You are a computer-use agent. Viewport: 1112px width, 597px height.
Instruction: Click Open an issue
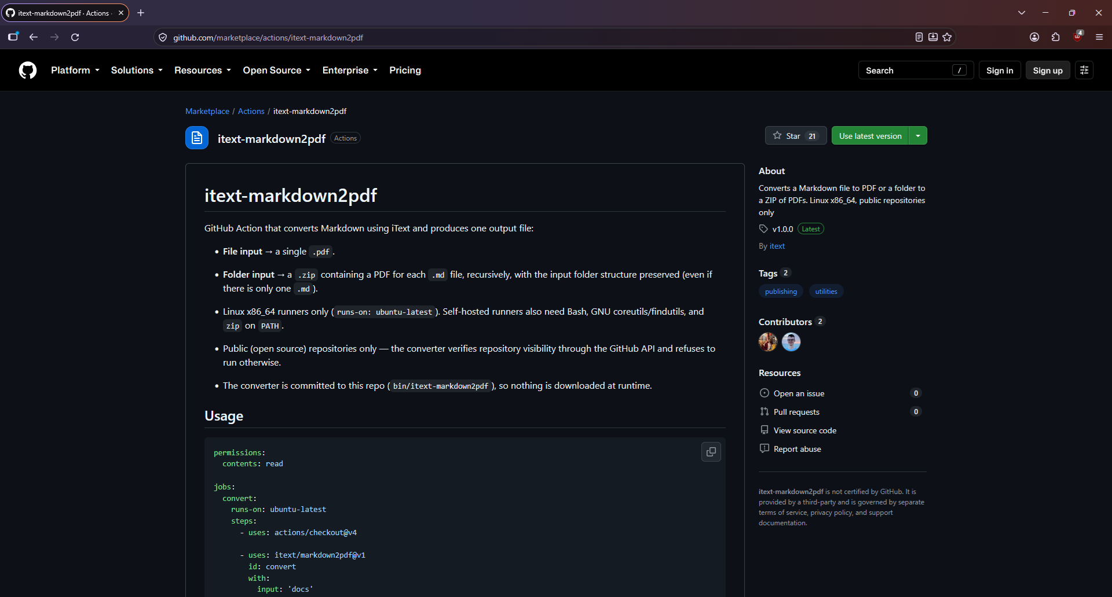[x=799, y=393]
